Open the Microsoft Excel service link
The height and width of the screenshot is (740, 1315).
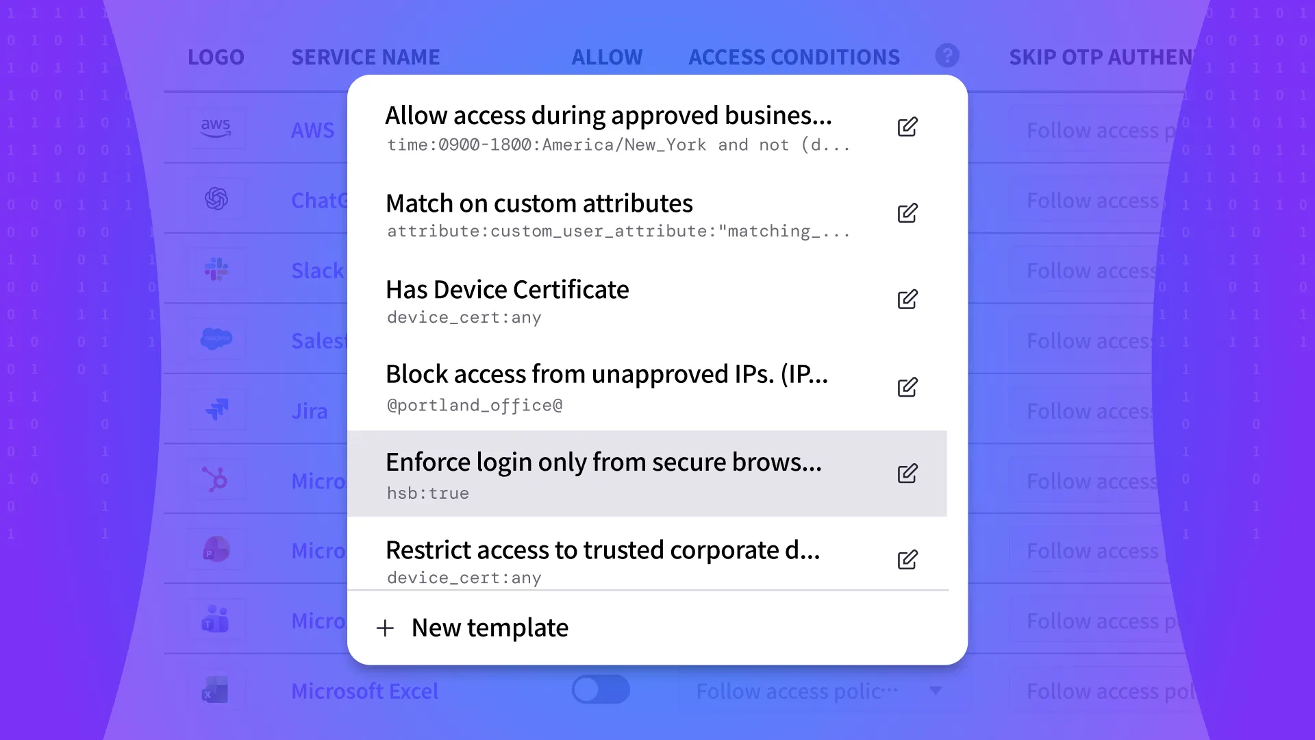tap(364, 691)
